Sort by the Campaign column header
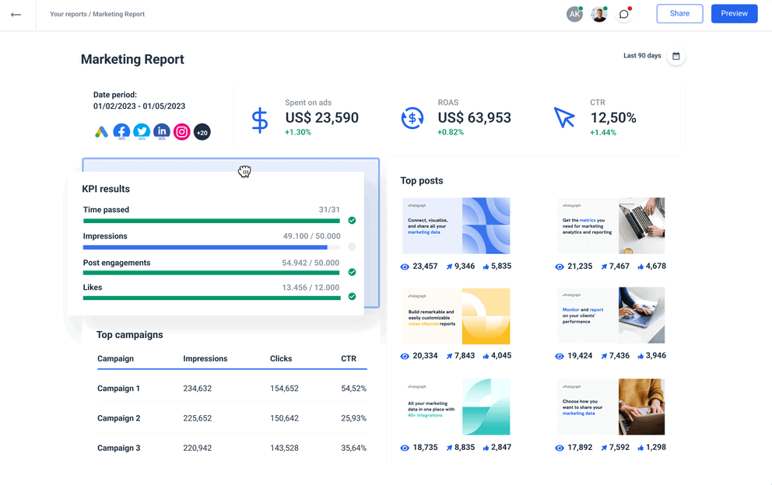Image resolution: width=772 pixels, height=485 pixels. tap(116, 358)
